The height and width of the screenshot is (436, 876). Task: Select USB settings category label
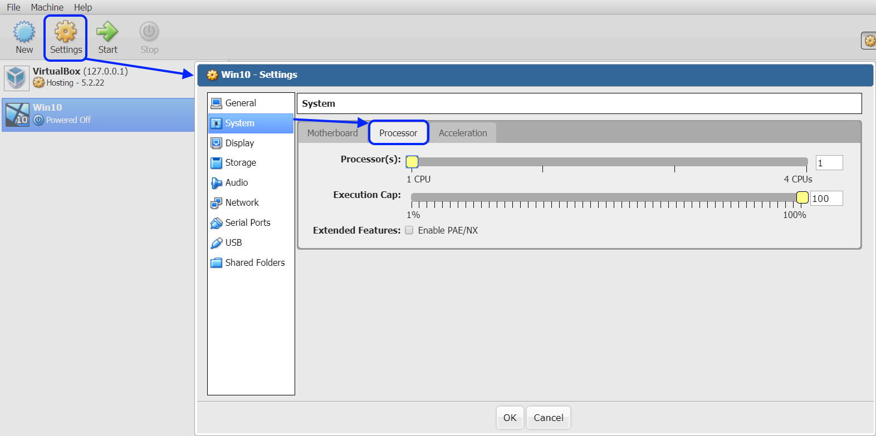[233, 242]
